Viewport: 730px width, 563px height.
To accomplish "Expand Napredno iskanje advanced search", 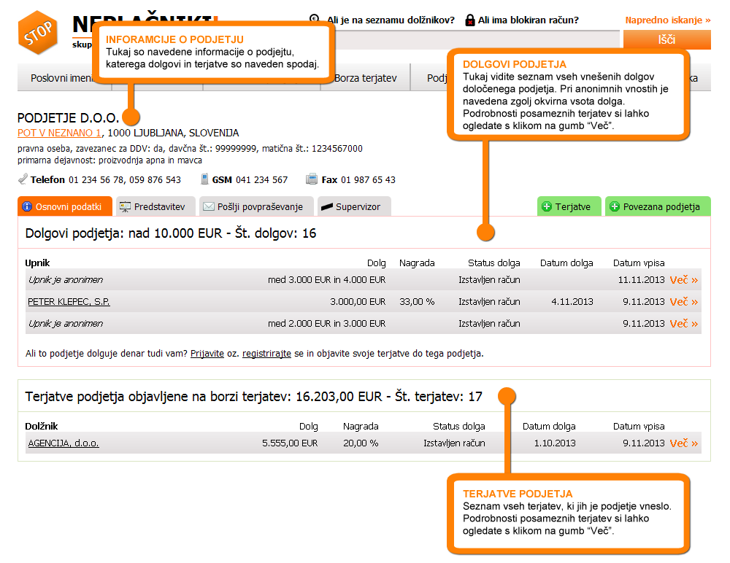I will pyautogui.click(x=667, y=20).
